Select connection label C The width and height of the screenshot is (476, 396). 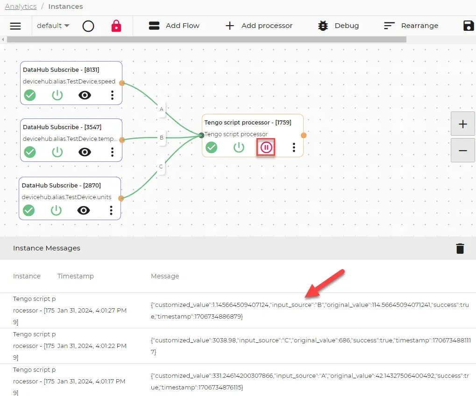[x=161, y=167]
